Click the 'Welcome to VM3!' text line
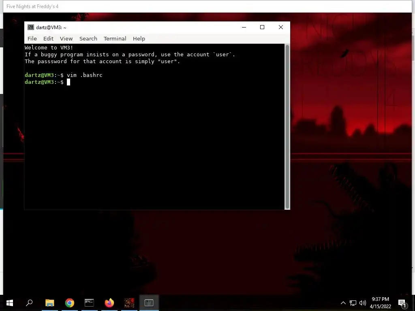 (49, 48)
